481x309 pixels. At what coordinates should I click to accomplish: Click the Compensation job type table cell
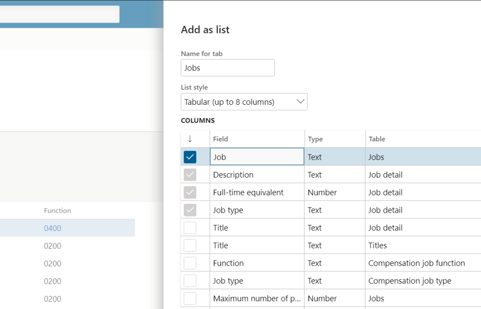pyautogui.click(x=410, y=281)
